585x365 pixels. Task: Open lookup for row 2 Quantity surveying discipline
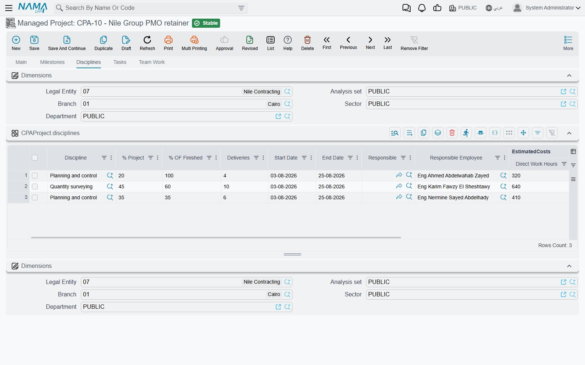(x=110, y=187)
